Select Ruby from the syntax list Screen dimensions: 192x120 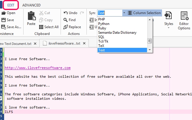coord(122,28)
